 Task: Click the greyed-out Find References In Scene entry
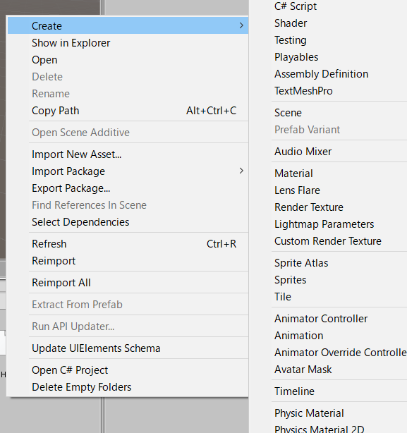click(x=128, y=205)
